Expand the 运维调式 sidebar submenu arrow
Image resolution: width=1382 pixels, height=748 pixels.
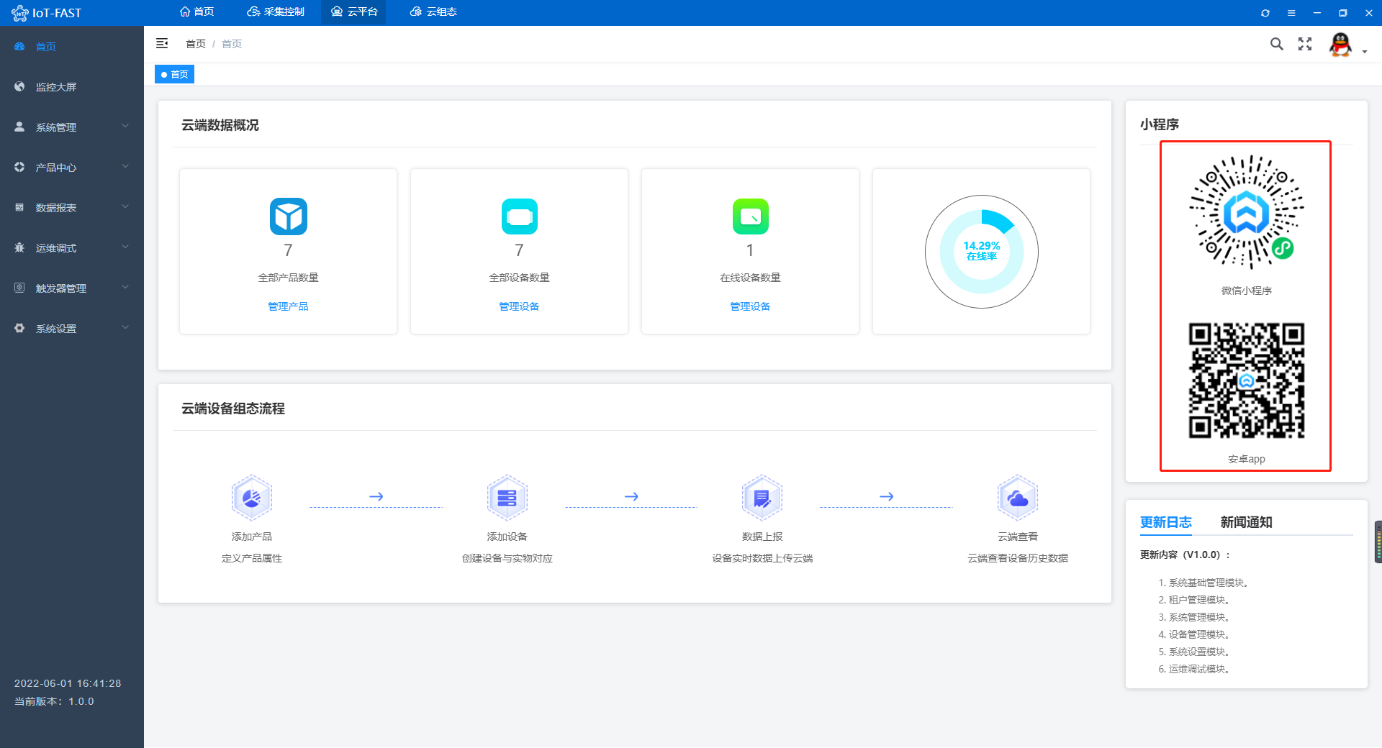click(125, 247)
